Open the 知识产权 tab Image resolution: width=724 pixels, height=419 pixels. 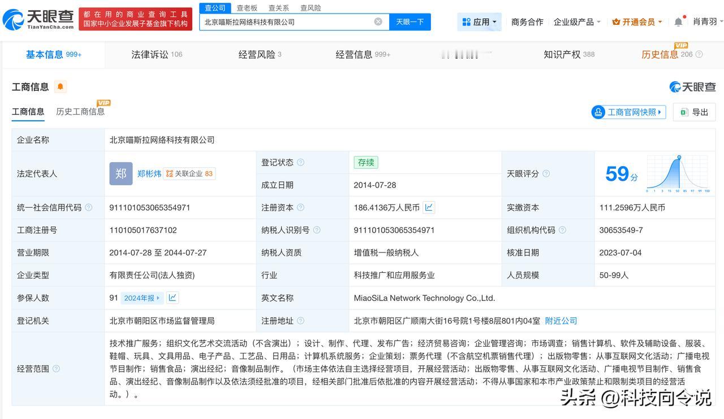coord(569,55)
